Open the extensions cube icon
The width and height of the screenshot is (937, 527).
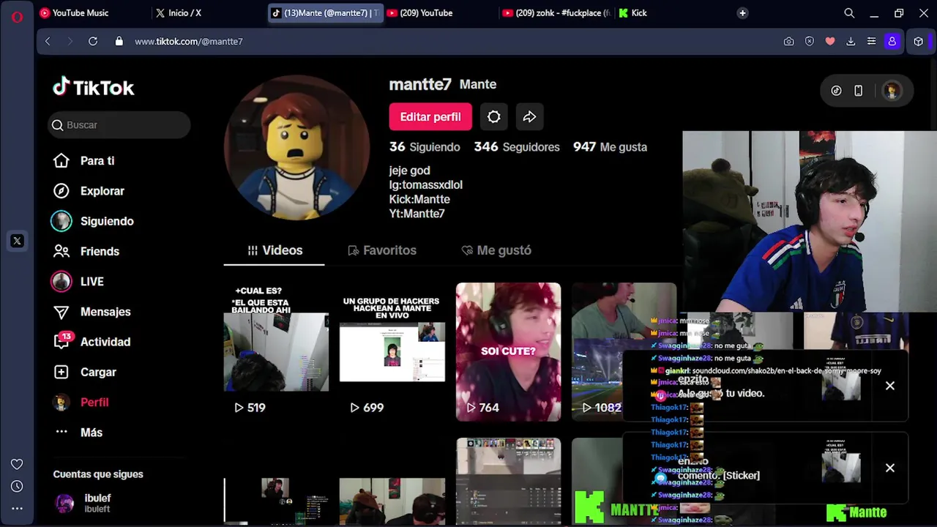(x=919, y=42)
